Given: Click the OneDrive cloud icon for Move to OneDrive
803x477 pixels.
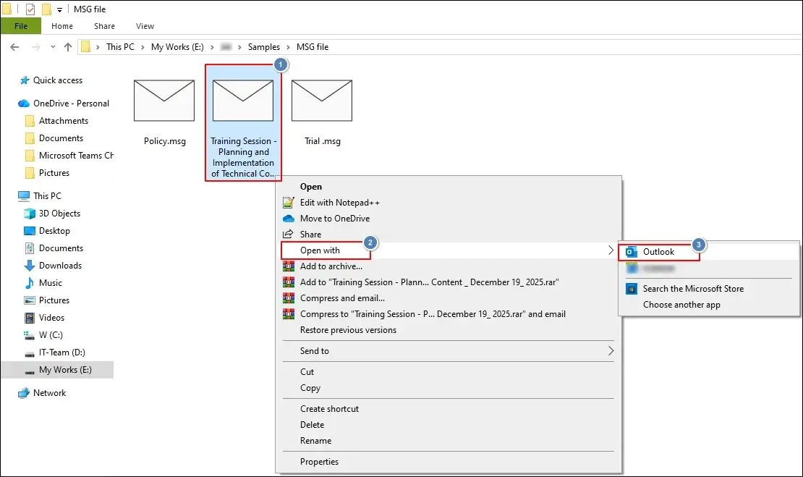Looking at the screenshot, I should click(287, 218).
